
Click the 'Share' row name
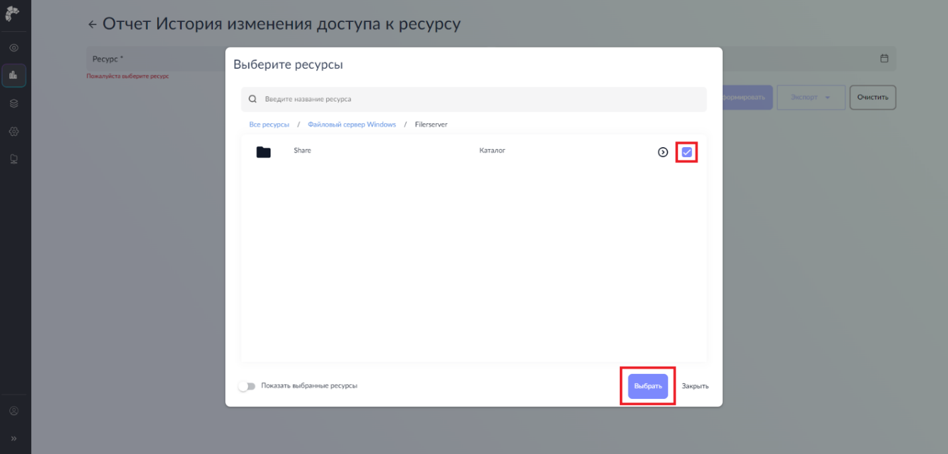[x=302, y=150]
